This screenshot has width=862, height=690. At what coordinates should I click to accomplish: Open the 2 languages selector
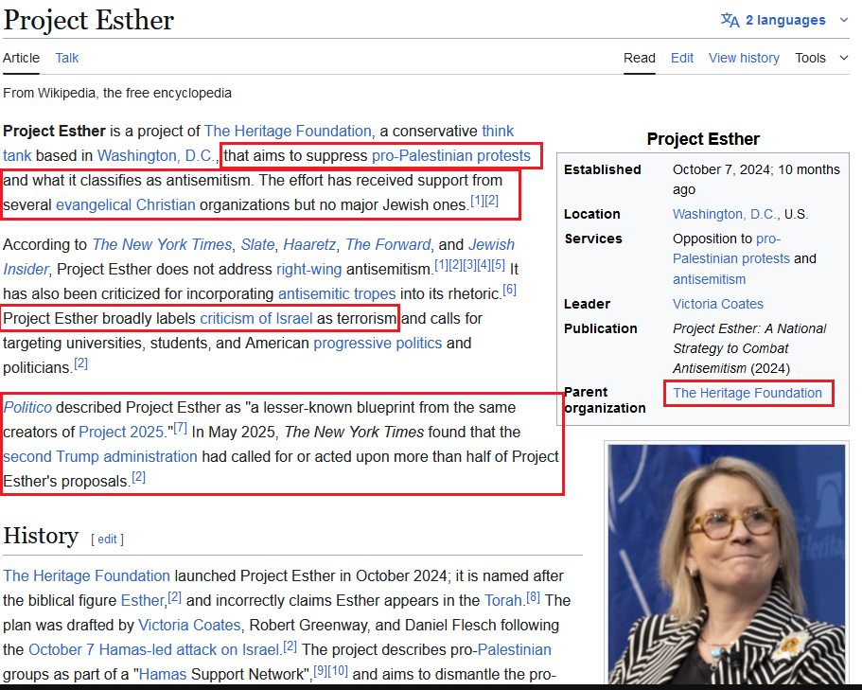tap(784, 20)
